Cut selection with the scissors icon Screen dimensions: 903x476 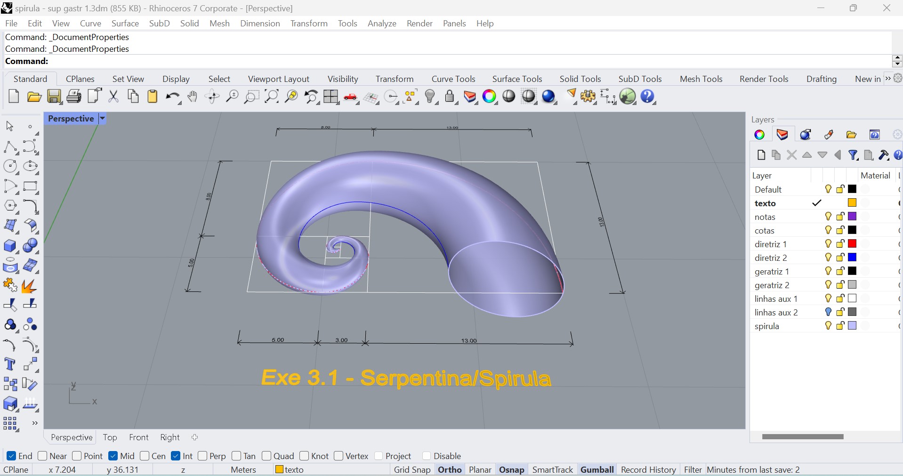tap(113, 97)
